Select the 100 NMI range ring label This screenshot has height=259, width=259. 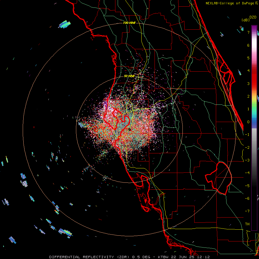(x=129, y=23)
